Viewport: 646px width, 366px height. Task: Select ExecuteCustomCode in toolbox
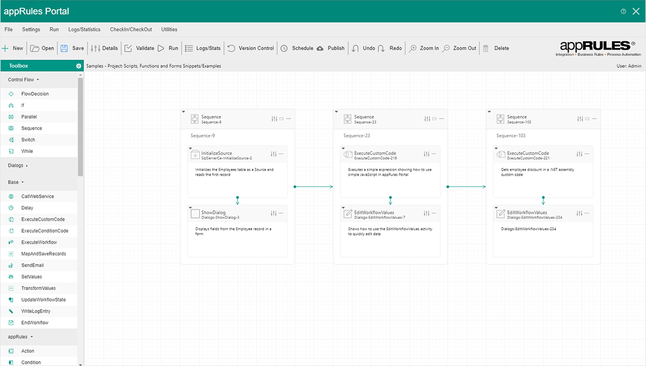click(x=39, y=219)
